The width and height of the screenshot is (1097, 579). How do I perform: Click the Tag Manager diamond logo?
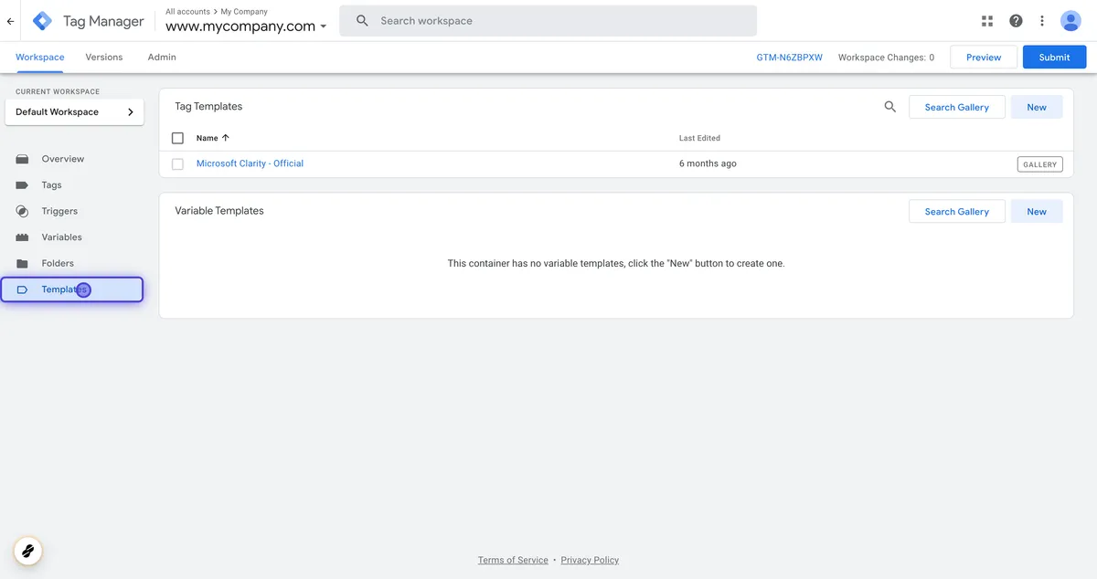(42, 21)
